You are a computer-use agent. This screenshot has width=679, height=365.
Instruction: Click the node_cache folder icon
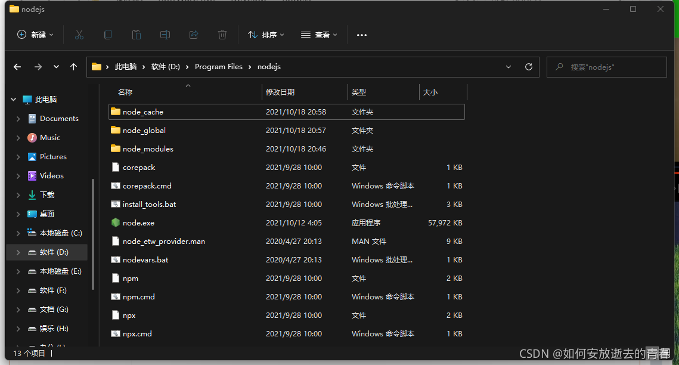115,112
